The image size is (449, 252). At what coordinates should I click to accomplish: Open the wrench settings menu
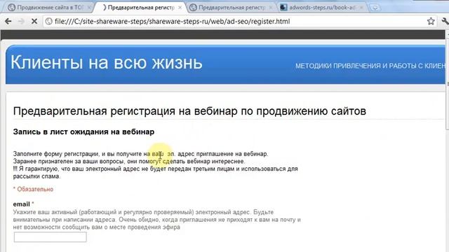tap(445, 21)
